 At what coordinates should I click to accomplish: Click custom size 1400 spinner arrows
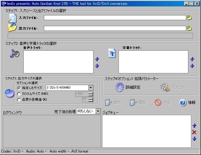point(91,94)
